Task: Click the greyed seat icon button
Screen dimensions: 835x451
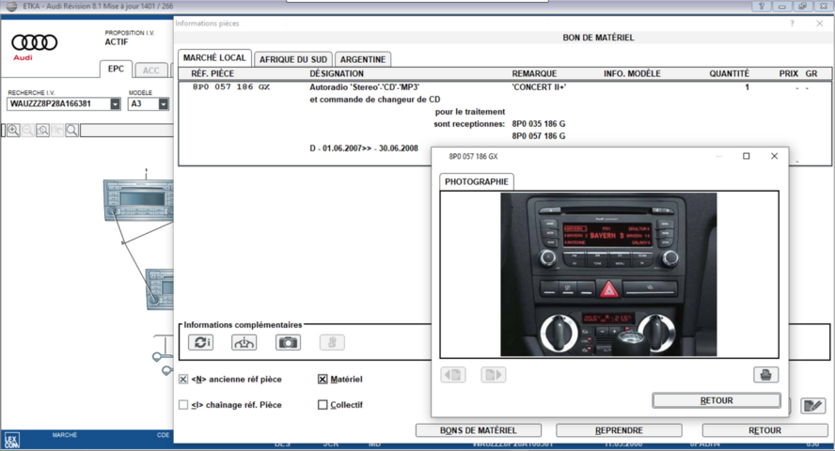Action: 332,342
